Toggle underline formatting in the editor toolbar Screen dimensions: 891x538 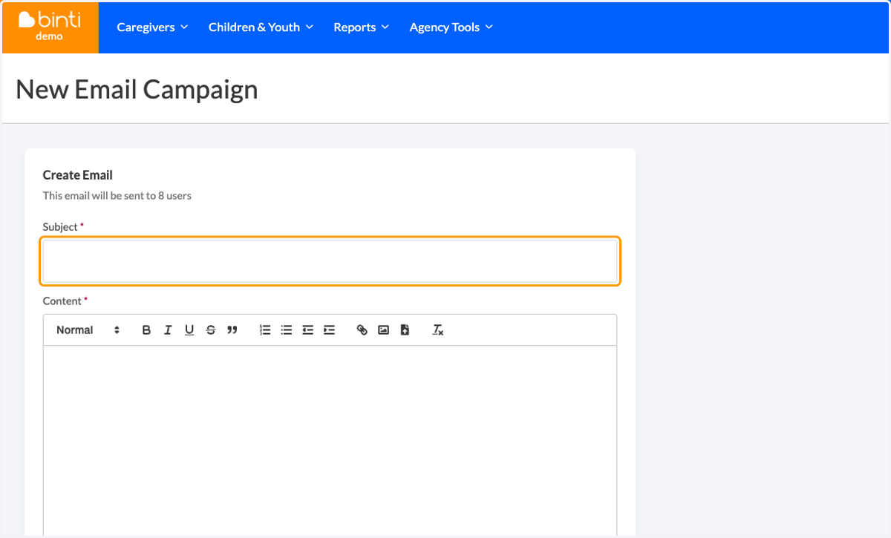[189, 330]
